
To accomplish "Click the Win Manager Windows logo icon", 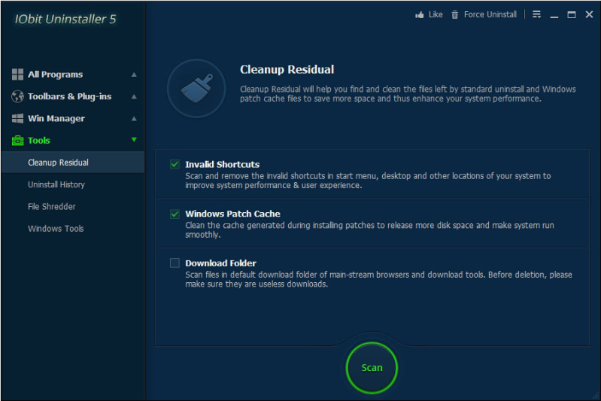I will pyautogui.click(x=17, y=118).
